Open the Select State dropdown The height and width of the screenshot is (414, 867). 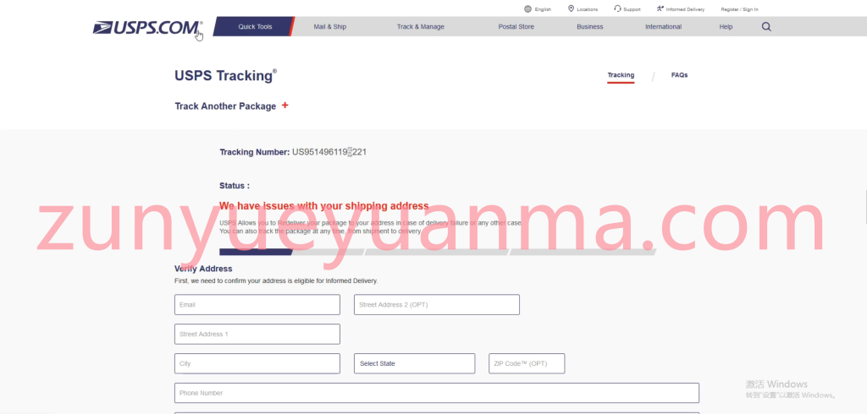[x=415, y=364]
